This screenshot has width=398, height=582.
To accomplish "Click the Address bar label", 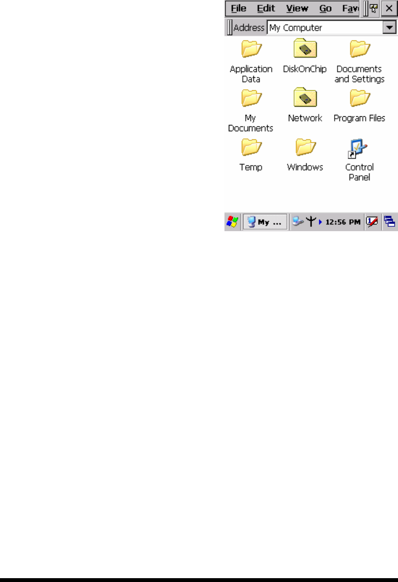I will click(249, 28).
